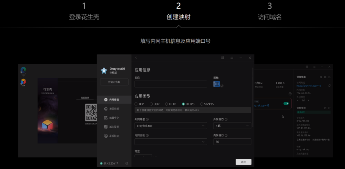Viewport: 345px width, 169px height.
Task: Click the help icon next to 内网主机
Action: coord(147,135)
